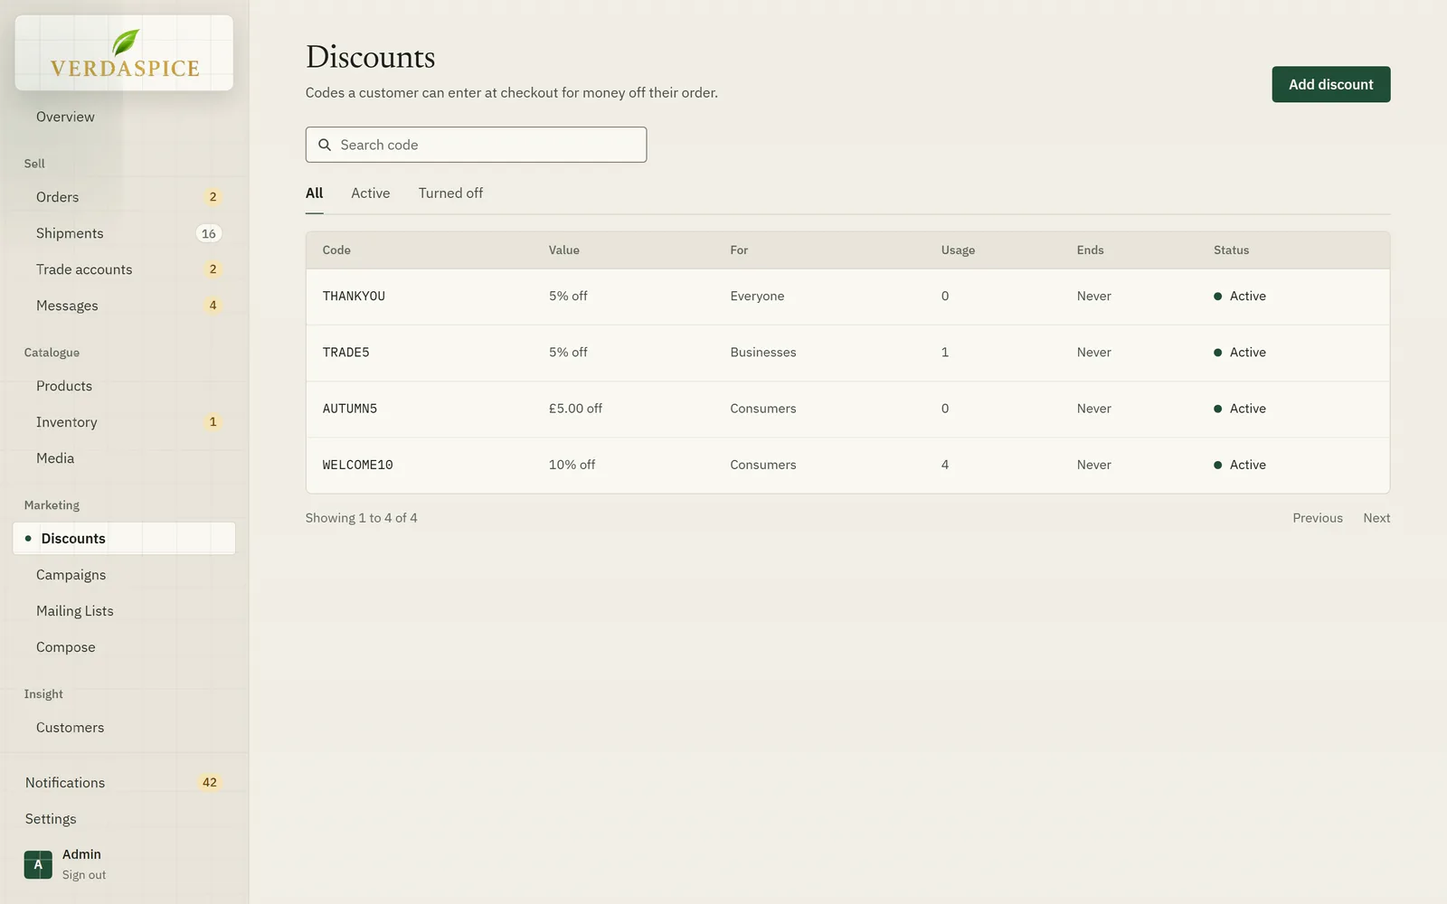Focus the Search code field

tap(476, 145)
